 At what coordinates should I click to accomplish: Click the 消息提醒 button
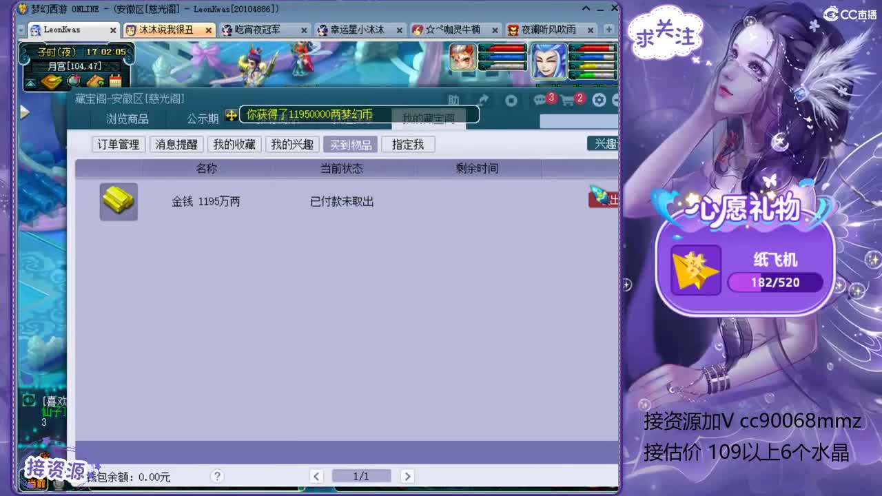[176, 144]
